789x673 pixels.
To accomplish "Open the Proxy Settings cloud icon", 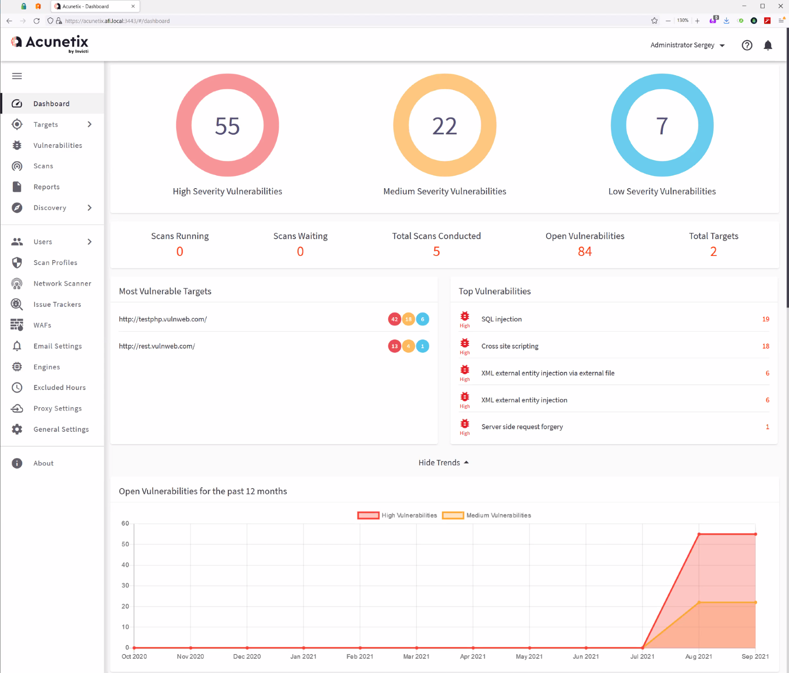I will pyautogui.click(x=17, y=408).
